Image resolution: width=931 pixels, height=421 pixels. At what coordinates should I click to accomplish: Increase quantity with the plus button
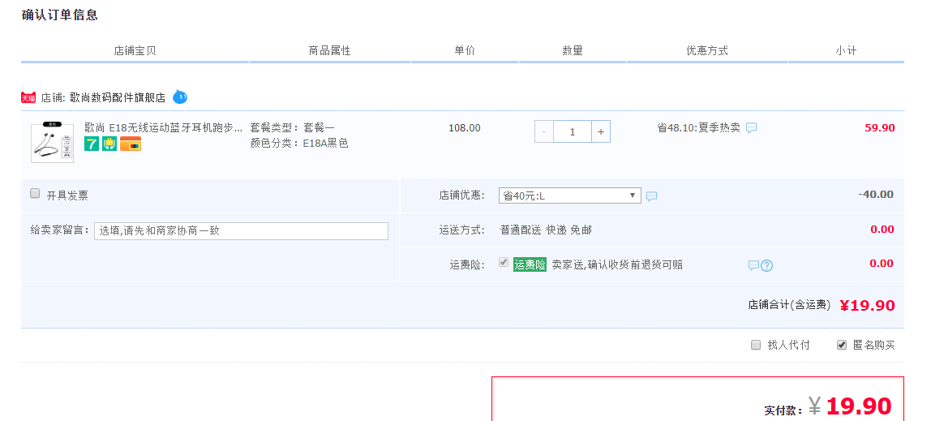point(600,132)
